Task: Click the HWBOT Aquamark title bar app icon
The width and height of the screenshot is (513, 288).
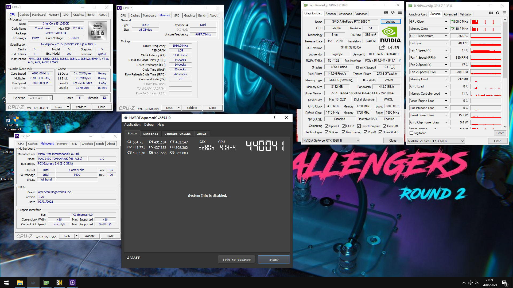Action: tap(126, 118)
